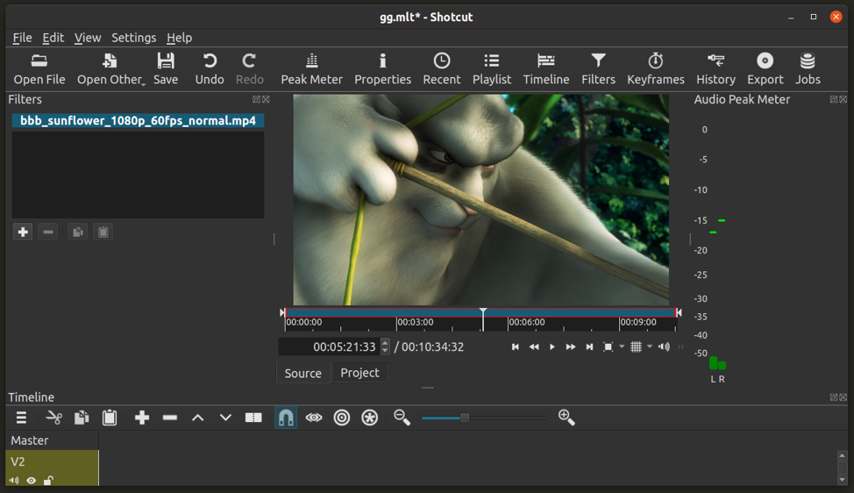The image size is (854, 493).
Task: Expand the grid options dropdown in player
Action: [x=650, y=347]
